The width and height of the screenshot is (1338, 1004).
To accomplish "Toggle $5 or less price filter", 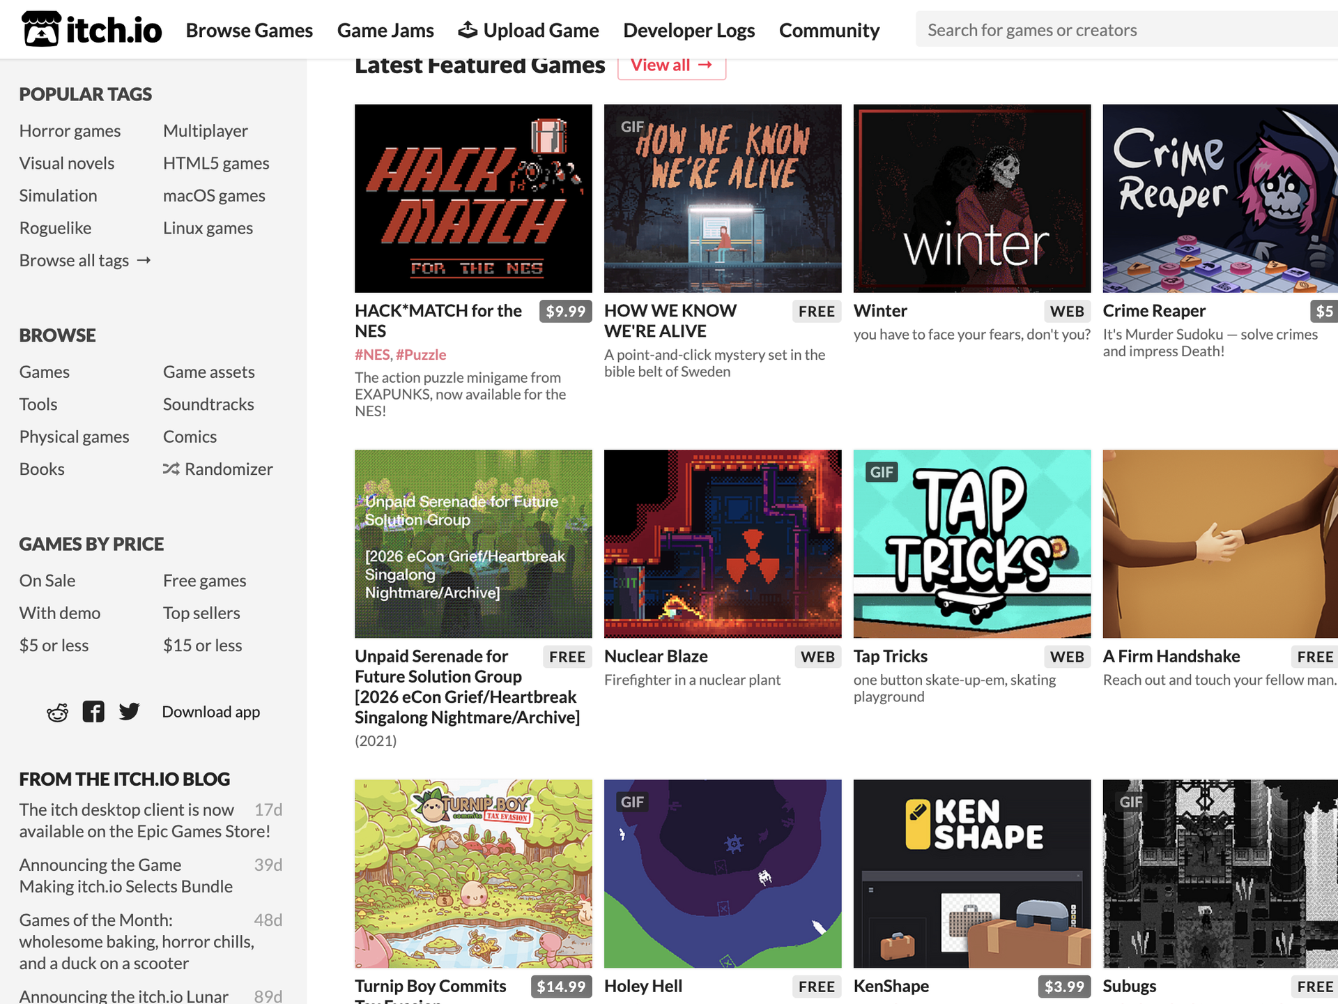I will pos(55,644).
